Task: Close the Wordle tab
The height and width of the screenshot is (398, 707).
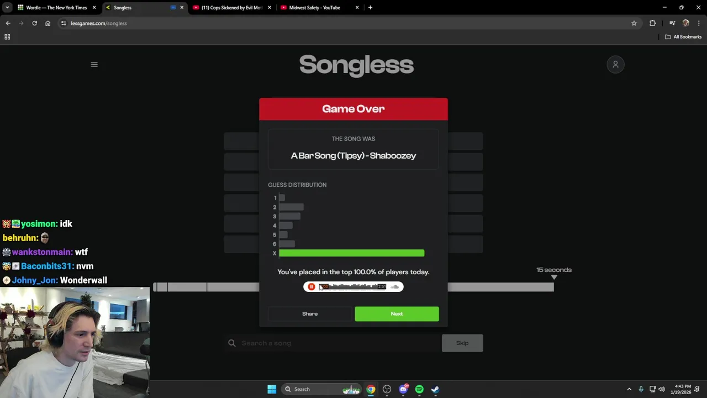Action: [x=94, y=8]
